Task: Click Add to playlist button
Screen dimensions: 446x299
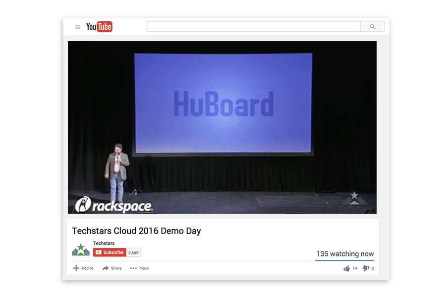Action: point(83,268)
